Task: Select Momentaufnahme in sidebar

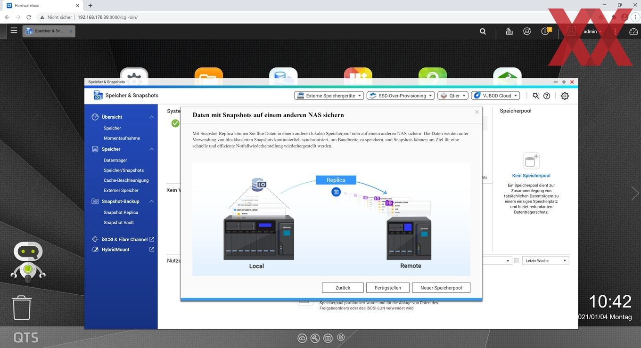Action: (122, 138)
